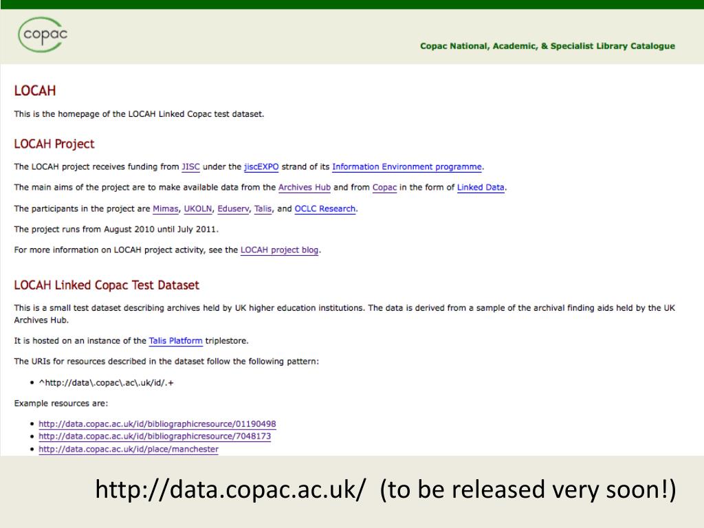Click the Copac National, Academic, & Specialist tagline
704x528 pixels.
547,46
